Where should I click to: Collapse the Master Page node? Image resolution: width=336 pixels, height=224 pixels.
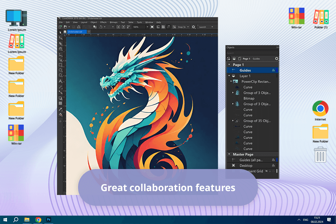229,154
